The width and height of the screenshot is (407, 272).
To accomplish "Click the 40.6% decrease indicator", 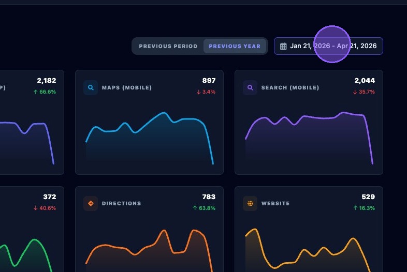I will (x=45, y=208).
